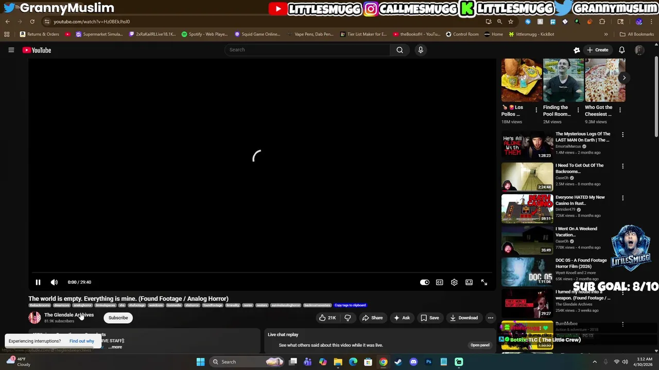Viewport: 659px width, 370px height.
Task: Open options for Get Out Of Backrooms video
Action: click(x=622, y=166)
